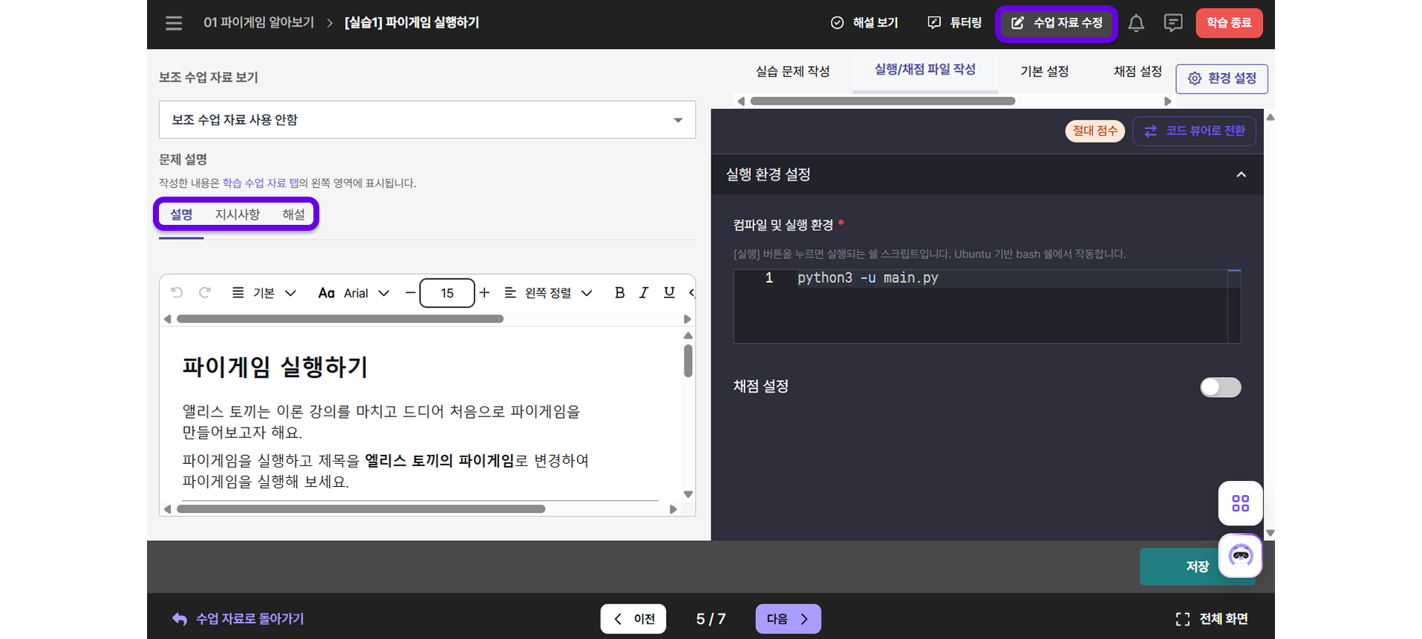Screen dimensions: 1422x639
Task: Switch to the 기본 설정 tab
Action: point(1044,71)
